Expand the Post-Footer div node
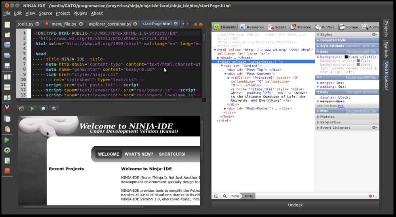 tap(225, 108)
